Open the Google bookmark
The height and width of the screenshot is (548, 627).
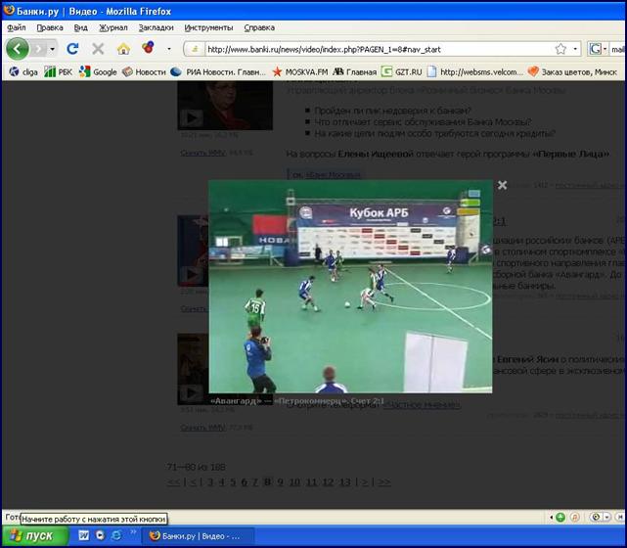click(x=98, y=72)
